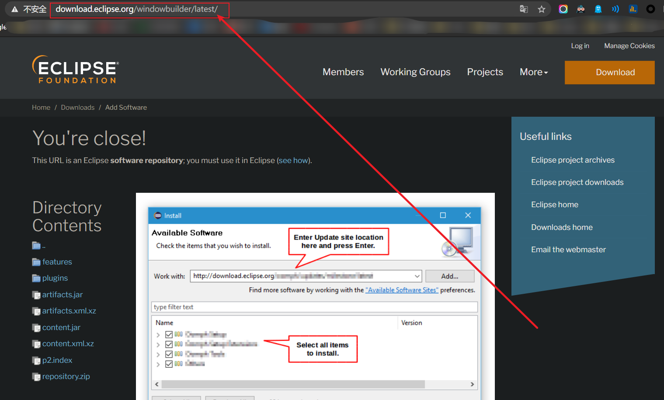
Task: Uncheck the last item checkbox in the Install dialog
Action: [169, 364]
